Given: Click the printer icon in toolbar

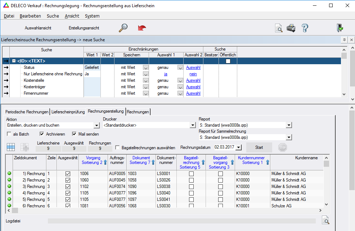Looking at the screenshot, I should click(x=291, y=28).
